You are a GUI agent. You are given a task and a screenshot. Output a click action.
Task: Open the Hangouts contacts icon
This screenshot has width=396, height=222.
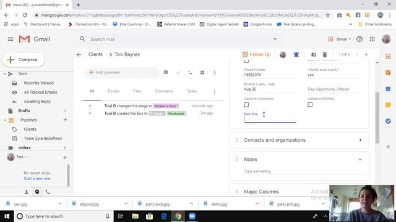coord(26,192)
